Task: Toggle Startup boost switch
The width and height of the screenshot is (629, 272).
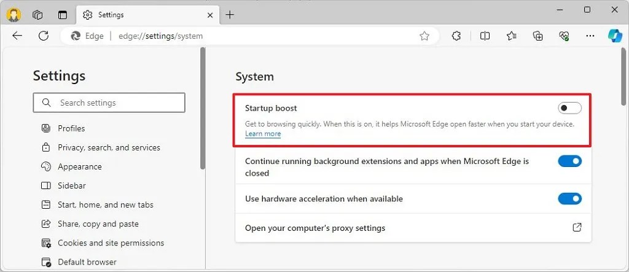Action: coord(569,108)
